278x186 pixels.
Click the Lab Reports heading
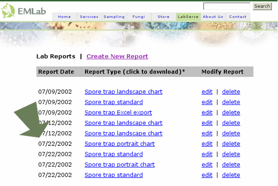pyautogui.click(x=56, y=57)
